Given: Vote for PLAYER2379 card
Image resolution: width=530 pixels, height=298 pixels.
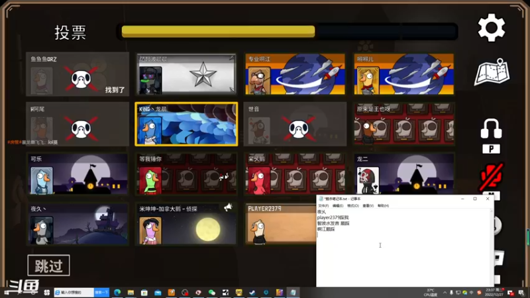Looking at the screenshot, I should (x=280, y=224).
